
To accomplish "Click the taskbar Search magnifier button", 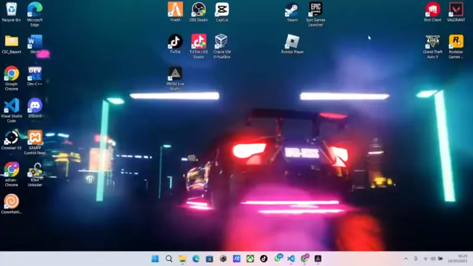I will (x=169, y=259).
